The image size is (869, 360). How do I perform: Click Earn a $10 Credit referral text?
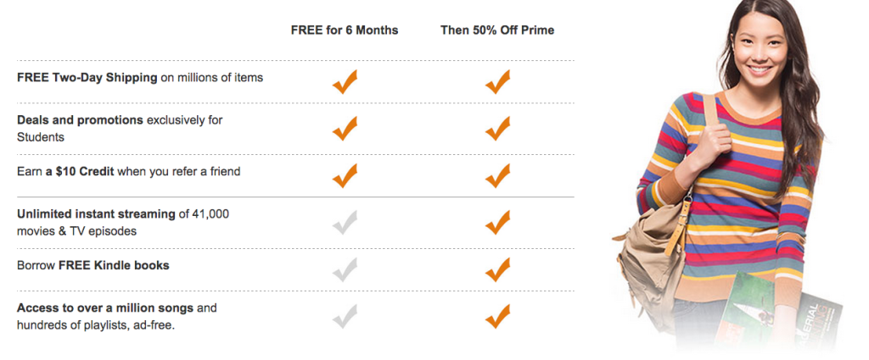[x=129, y=171]
